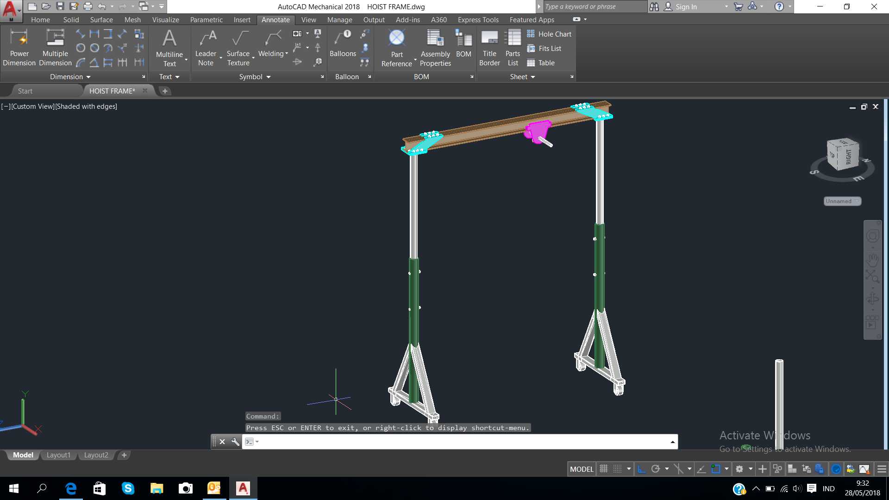This screenshot has height=500, width=889.
Task: Open the Autodesk App Store cart
Action: tap(739, 6)
